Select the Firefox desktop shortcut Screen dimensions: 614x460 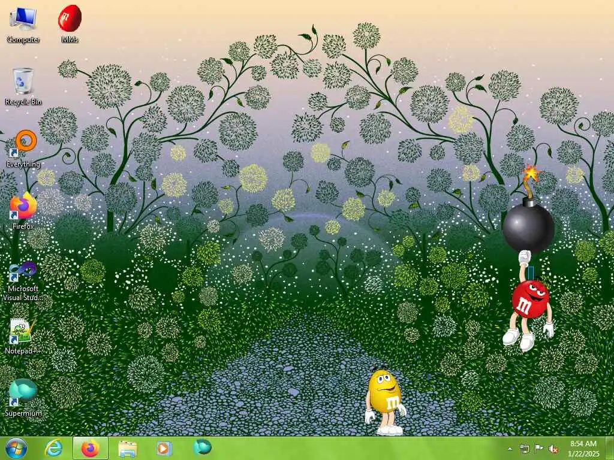coord(23,211)
